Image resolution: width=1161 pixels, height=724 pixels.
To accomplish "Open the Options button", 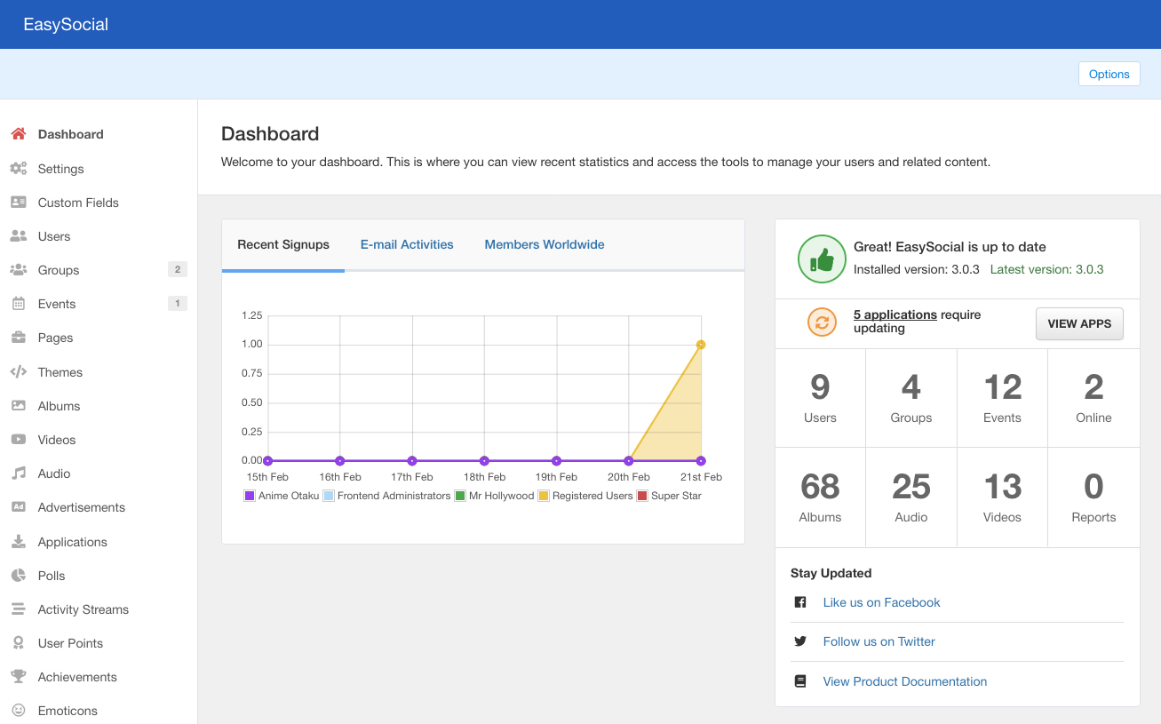I will coord(1109,74).
